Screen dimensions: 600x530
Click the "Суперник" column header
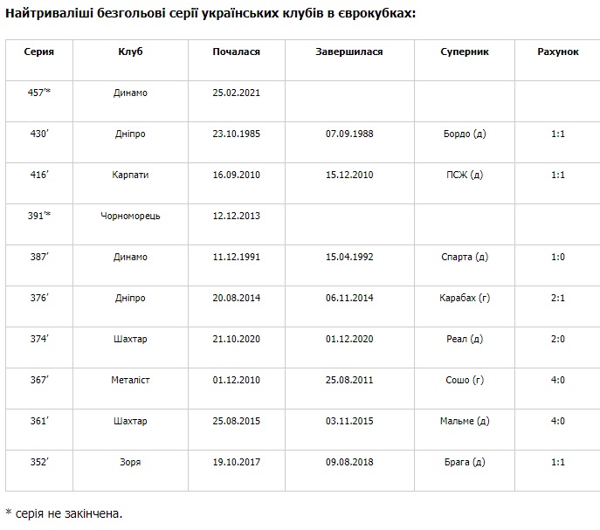(x=465, y=52)
